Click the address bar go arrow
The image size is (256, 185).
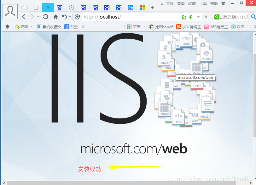[x=207, y=17]
